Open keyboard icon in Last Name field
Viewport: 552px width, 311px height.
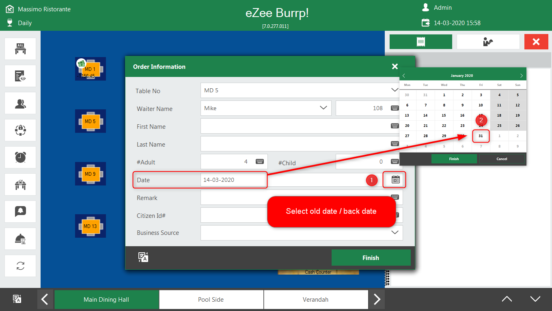click(395, 144)
